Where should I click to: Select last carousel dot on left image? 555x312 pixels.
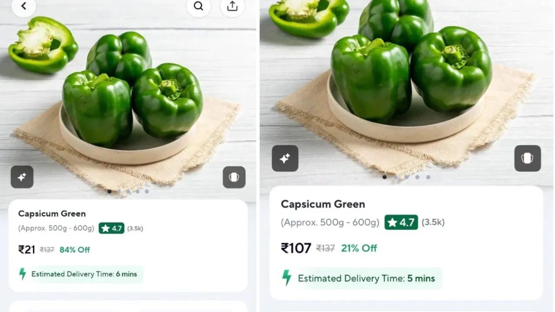147,191
